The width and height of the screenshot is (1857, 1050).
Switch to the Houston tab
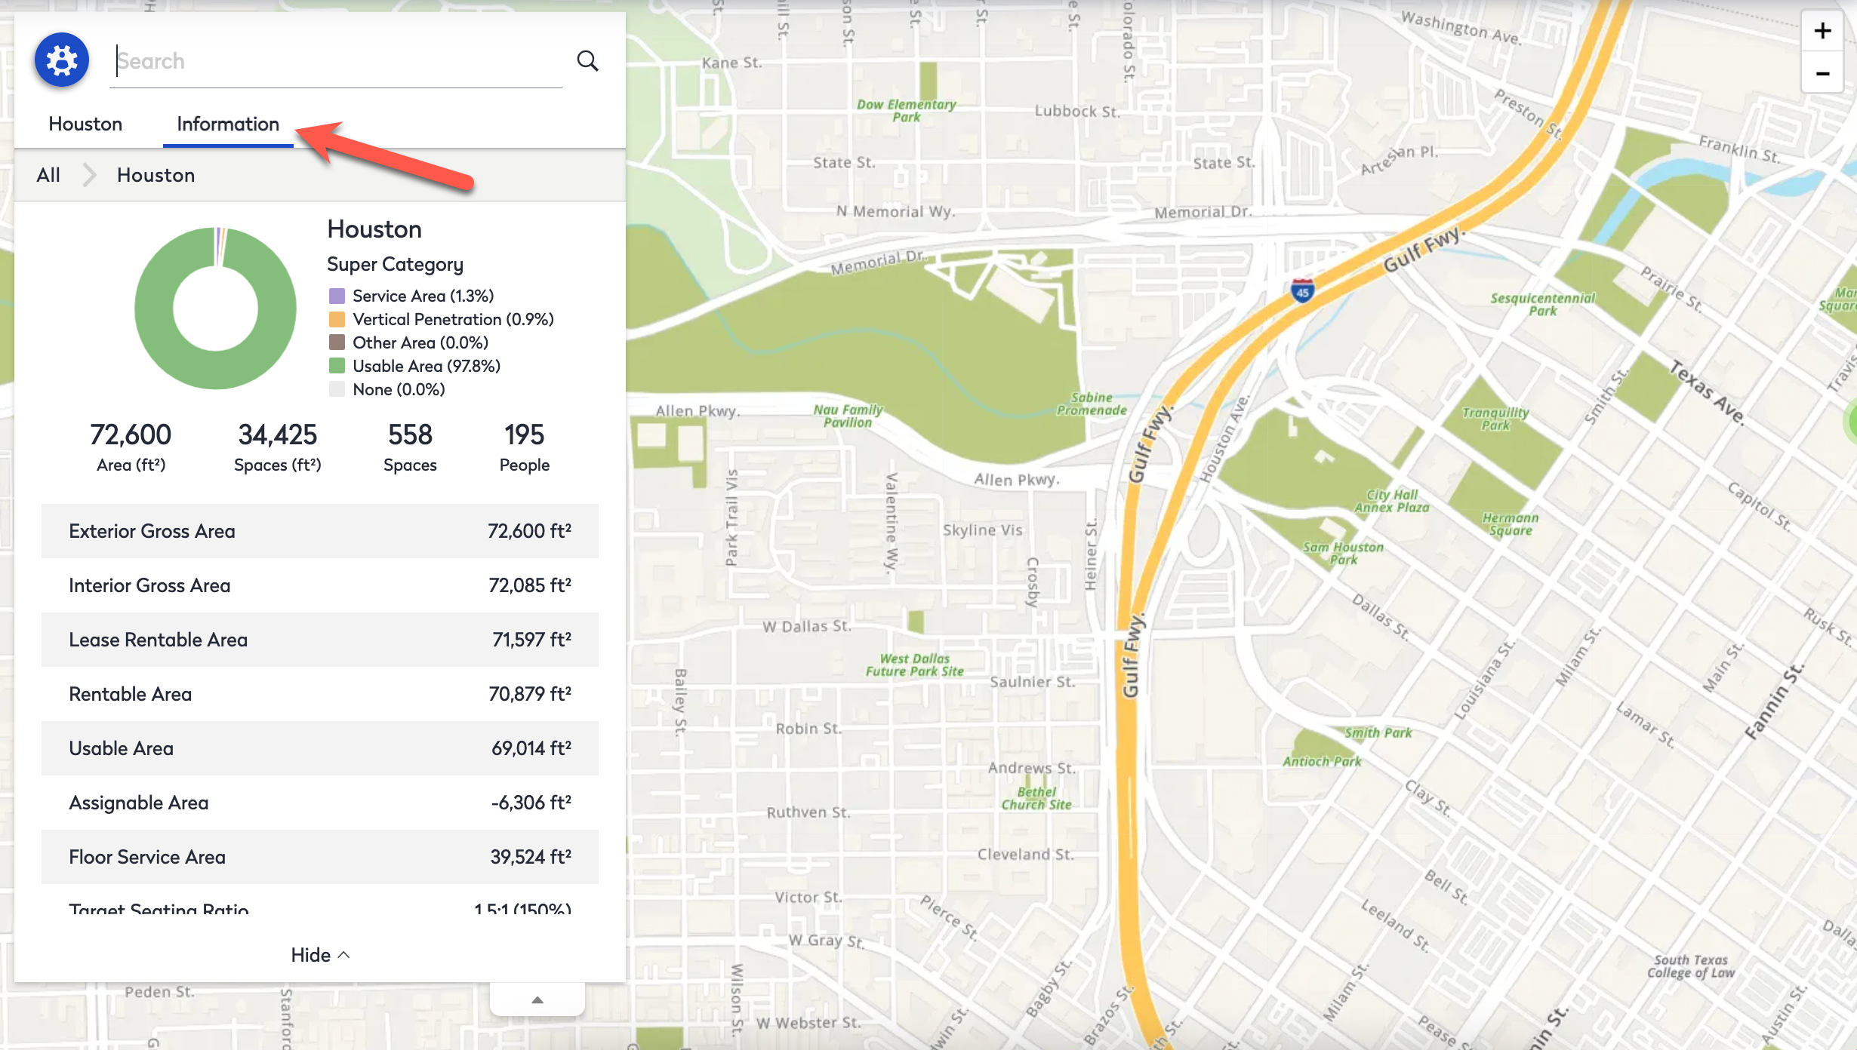coord(85,124)
